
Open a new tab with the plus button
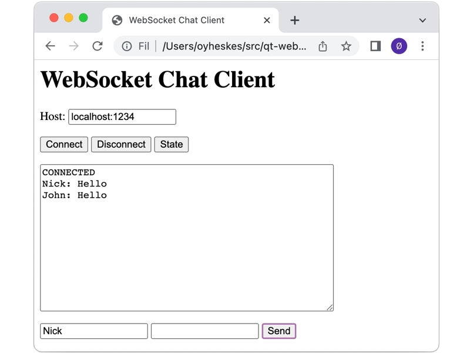pyautogui.click(x=294, y=19)
